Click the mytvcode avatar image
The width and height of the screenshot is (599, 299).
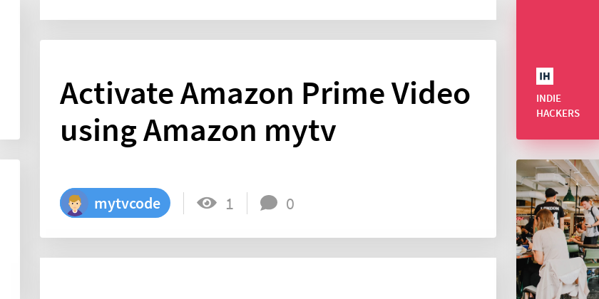74,204
